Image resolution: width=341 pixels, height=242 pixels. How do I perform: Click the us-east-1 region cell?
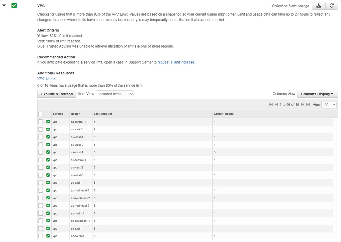[x=76, y=182]
